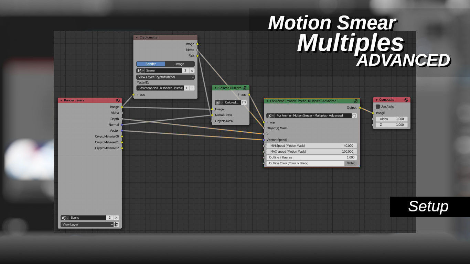Click the browse scene icon in Render Layers node

[x=64, y=218]
